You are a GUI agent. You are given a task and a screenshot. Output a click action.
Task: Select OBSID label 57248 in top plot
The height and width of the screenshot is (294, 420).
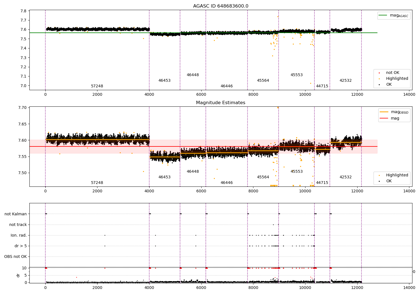97,86
